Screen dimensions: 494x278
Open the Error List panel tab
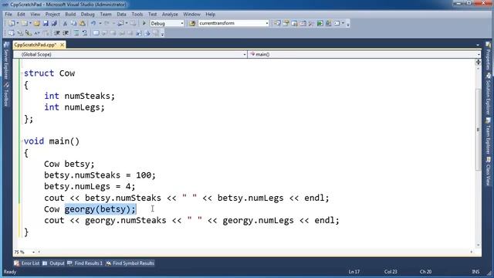[x=27, y=263]
